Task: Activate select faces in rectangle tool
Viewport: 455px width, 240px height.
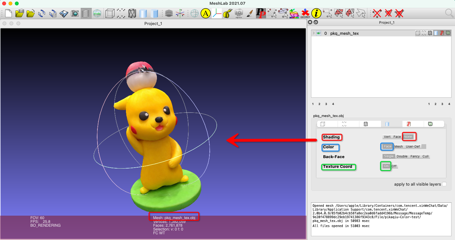Action: point(339,13)
